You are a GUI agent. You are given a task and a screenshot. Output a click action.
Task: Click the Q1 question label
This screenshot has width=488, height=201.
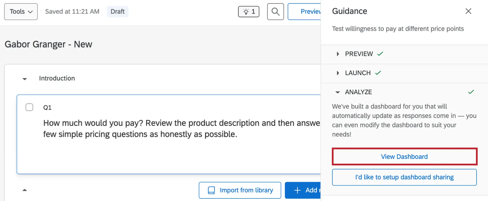point(47,107)
